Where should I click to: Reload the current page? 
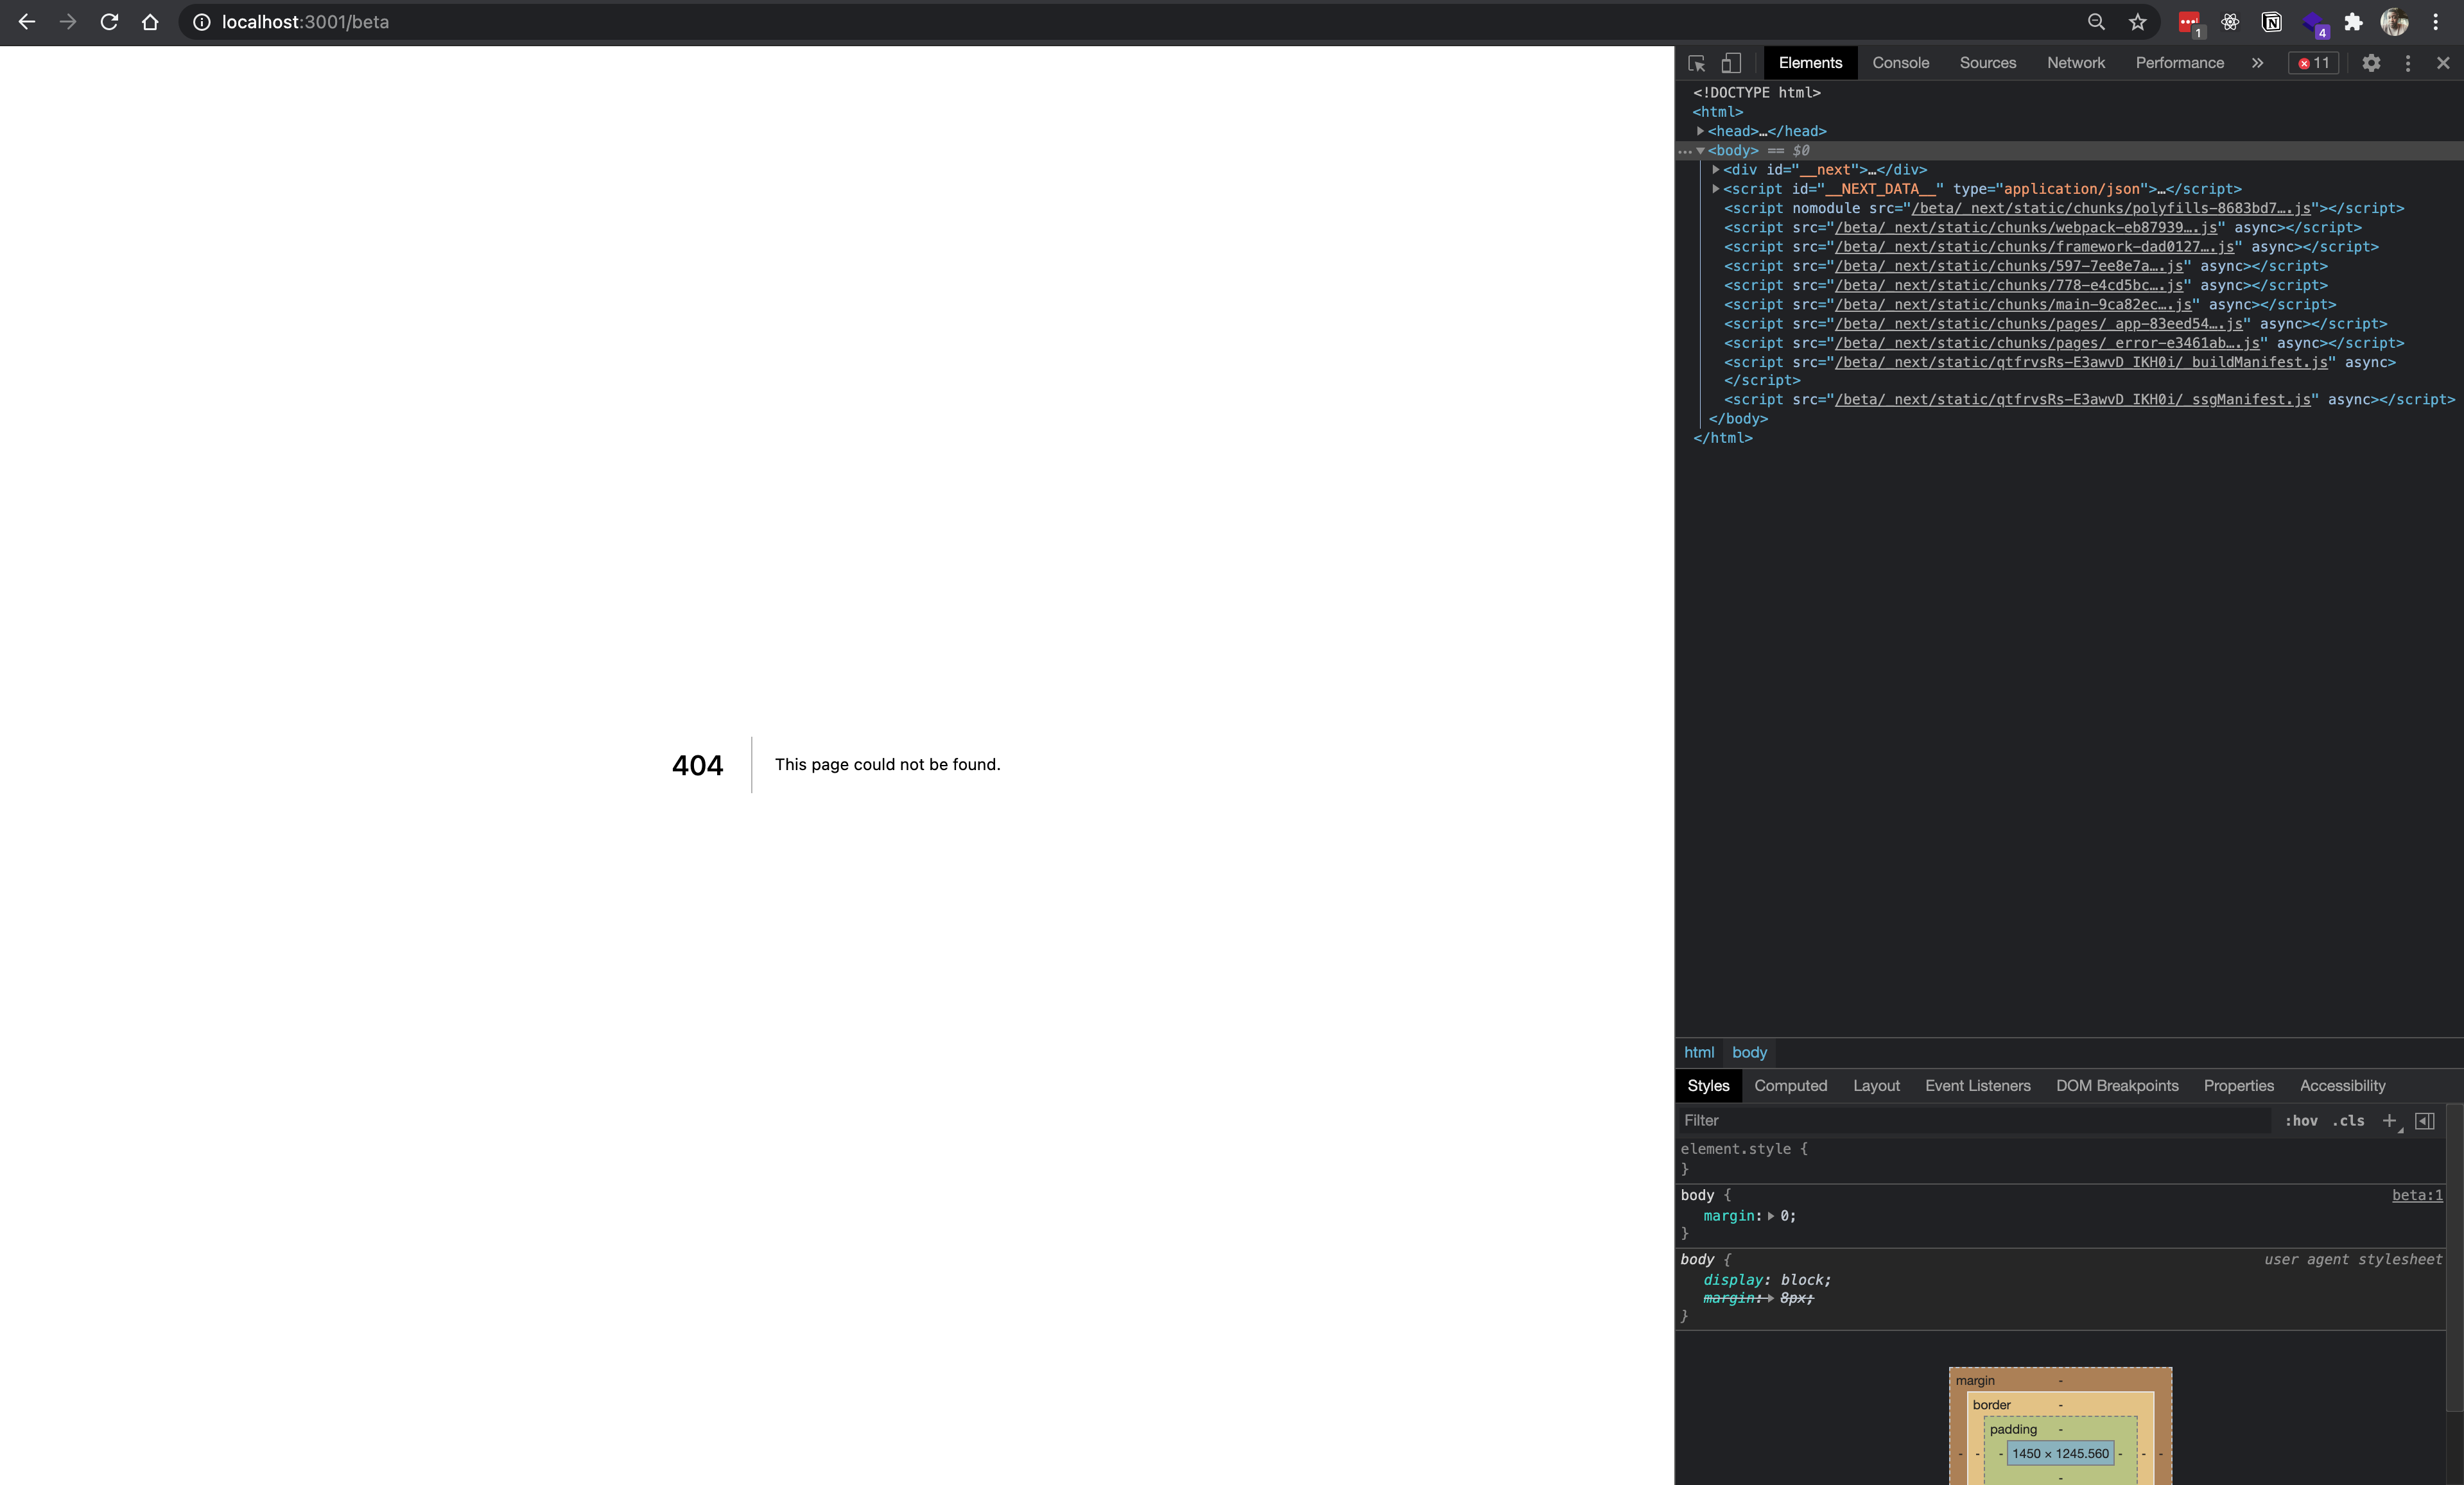(109, 21)
